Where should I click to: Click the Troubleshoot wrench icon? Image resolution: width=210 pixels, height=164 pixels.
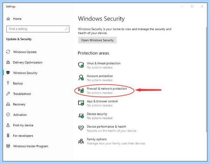[8, 94]
